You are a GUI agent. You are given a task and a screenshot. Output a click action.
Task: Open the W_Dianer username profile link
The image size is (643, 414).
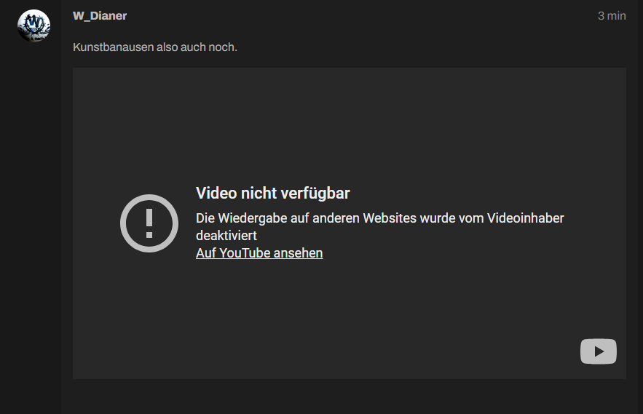pos(100,15)
